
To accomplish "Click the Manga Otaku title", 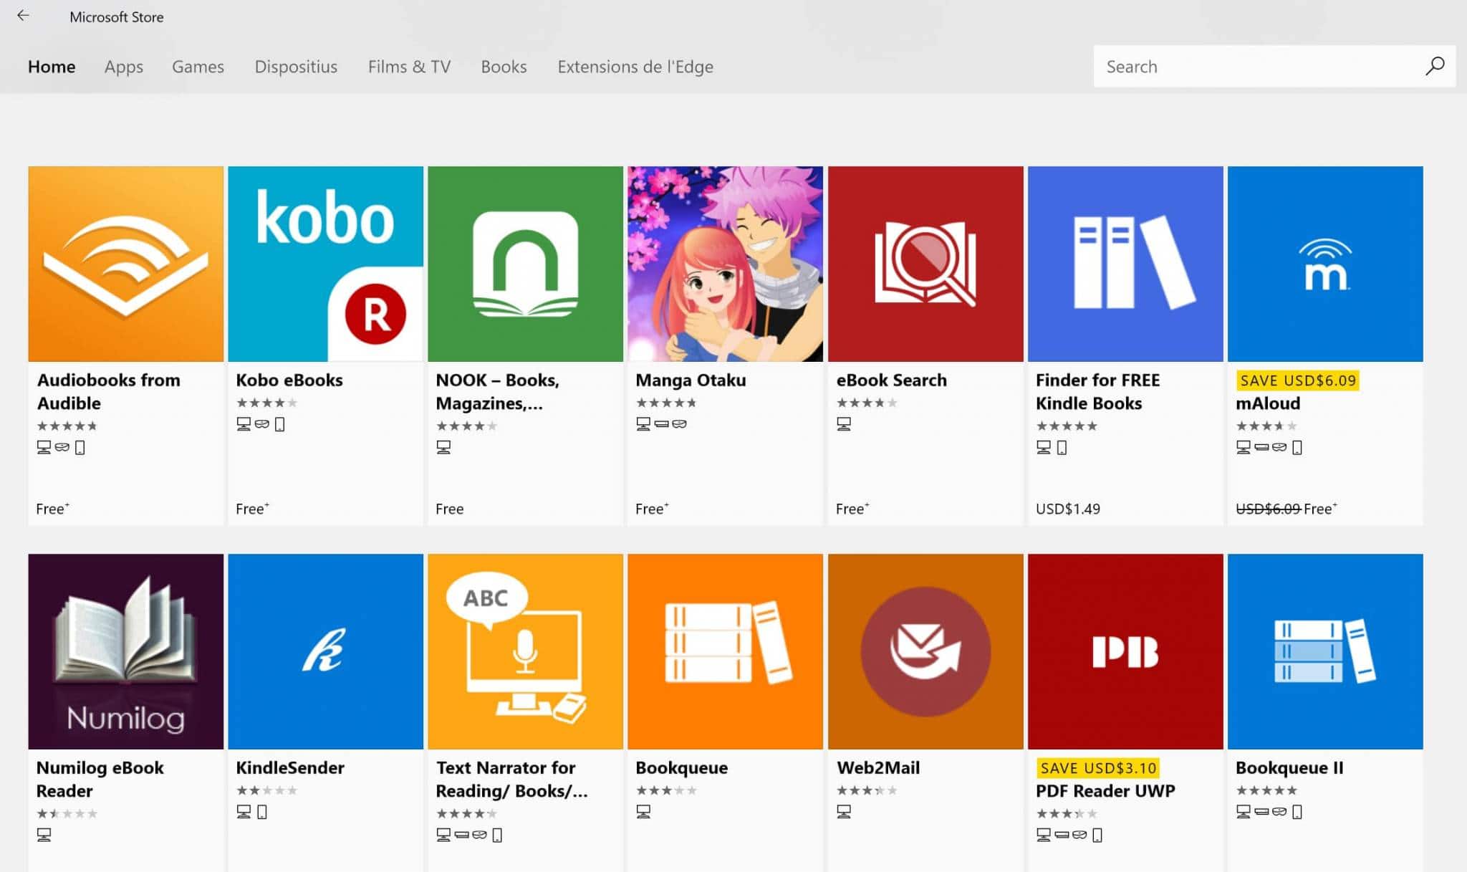I will pyautogui.click(x=691, y=380).
